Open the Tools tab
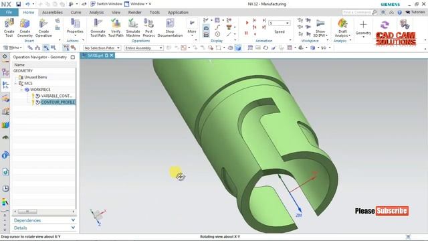Image resolution: width=428 pixels, height=241 pixels. pyautogui.click(x=154, y=12)
